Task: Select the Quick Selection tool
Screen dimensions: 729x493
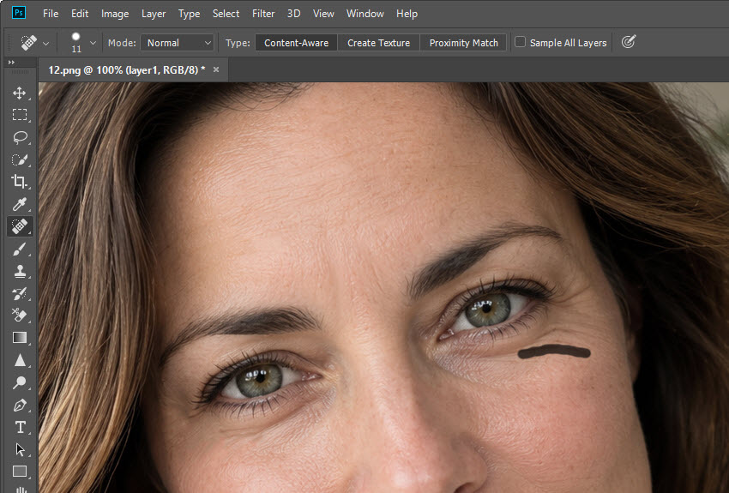Action: pyautogui.click(x=19, y=159)
